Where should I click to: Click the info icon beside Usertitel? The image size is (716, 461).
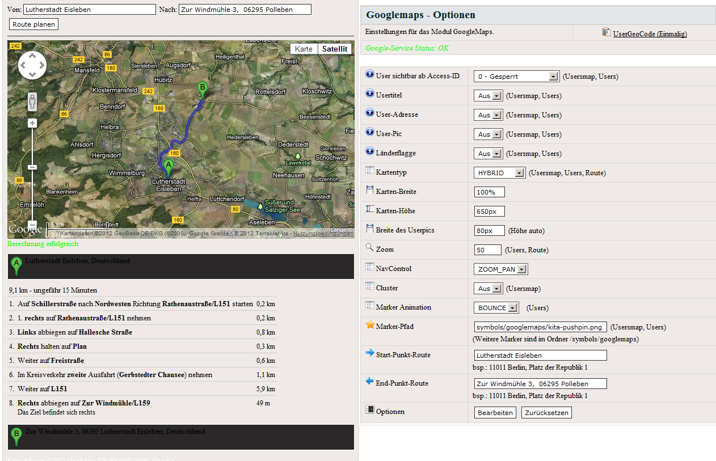point(370,94)
